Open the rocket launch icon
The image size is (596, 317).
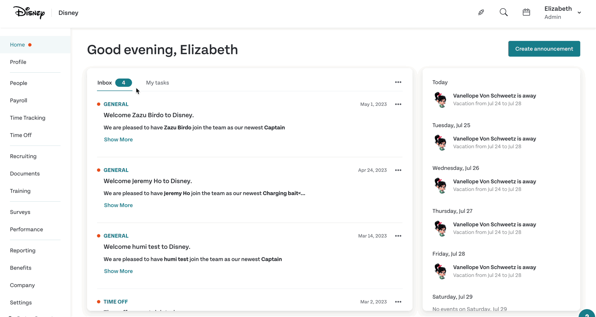point(481,12)
